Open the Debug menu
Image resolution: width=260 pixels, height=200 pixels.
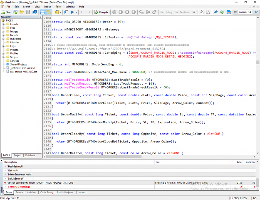point(48,7)
